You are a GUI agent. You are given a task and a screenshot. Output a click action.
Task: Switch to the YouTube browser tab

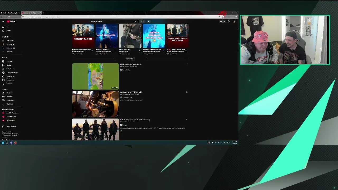31,13
